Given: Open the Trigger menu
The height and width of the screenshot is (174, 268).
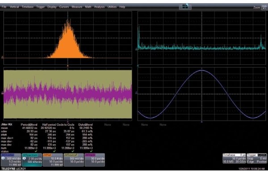Looking at the screenshot, I should (41, 7).
